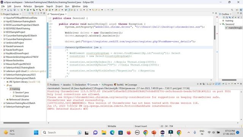This screenshot has width=243, height=137.
Task: Toggle Hide Fields in the Outline toolbar
Action: tap(230, 18)
